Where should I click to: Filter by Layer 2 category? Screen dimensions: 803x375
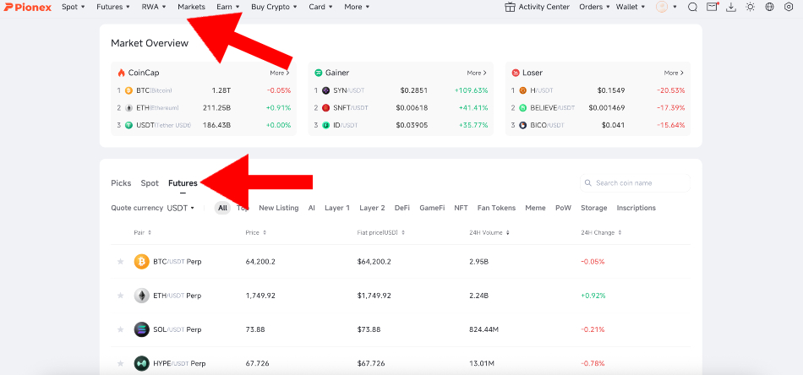point(372,209)
